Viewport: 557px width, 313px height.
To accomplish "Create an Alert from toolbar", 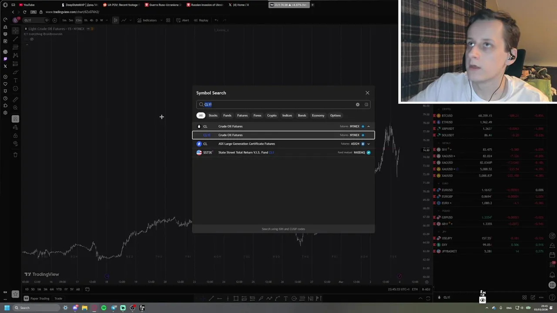I will (183, 20).
